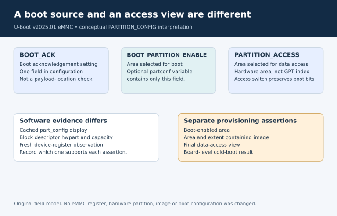Image resolution: width=337 pixels, height=216 pixels.
Task: Select 'Fresh device-register observation' line
Action: [x=61, y=144]
